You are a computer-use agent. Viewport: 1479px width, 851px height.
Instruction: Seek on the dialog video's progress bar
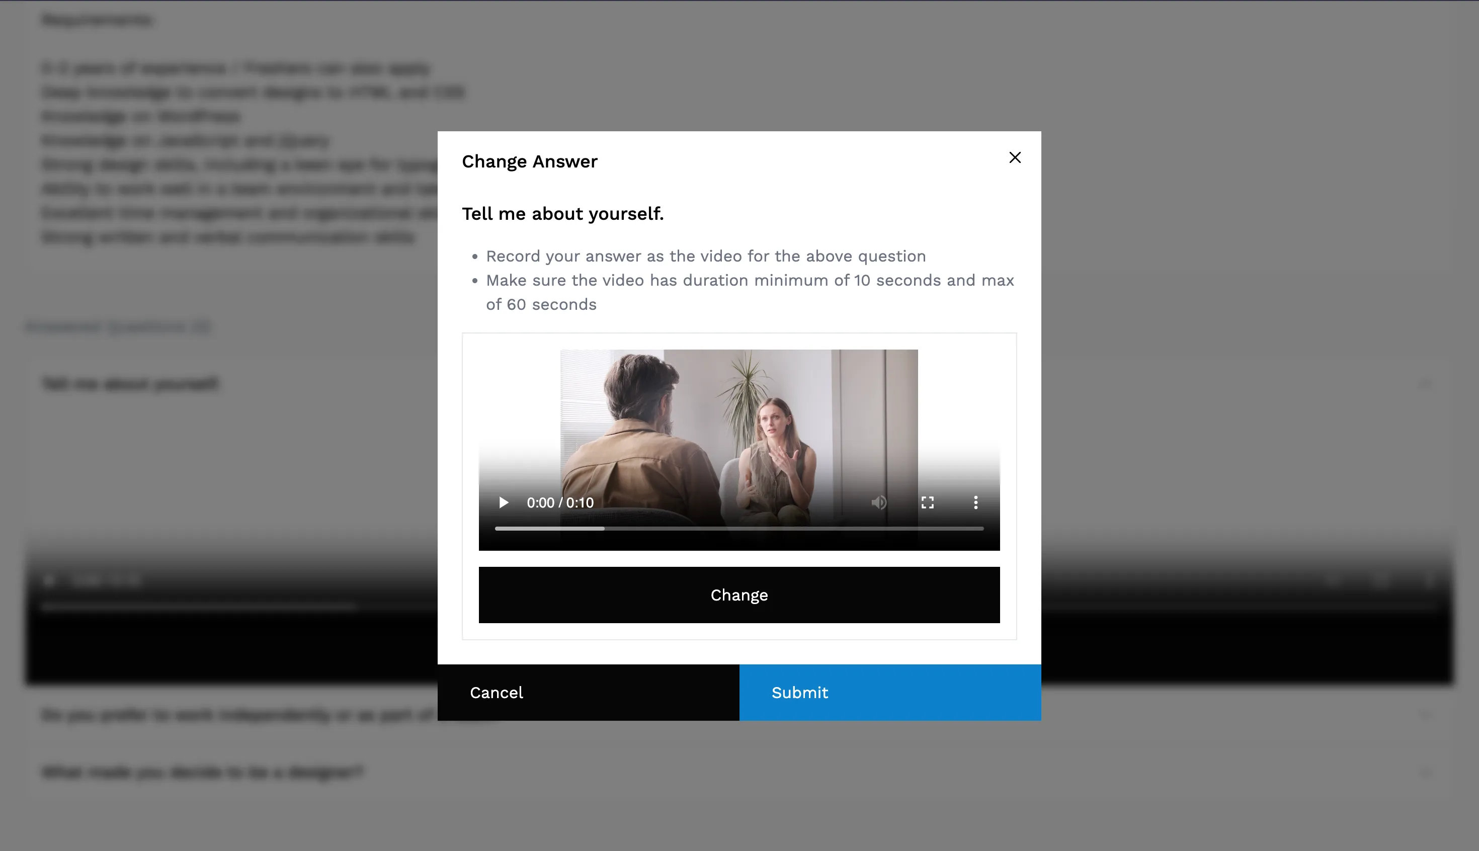pos(739,529)
